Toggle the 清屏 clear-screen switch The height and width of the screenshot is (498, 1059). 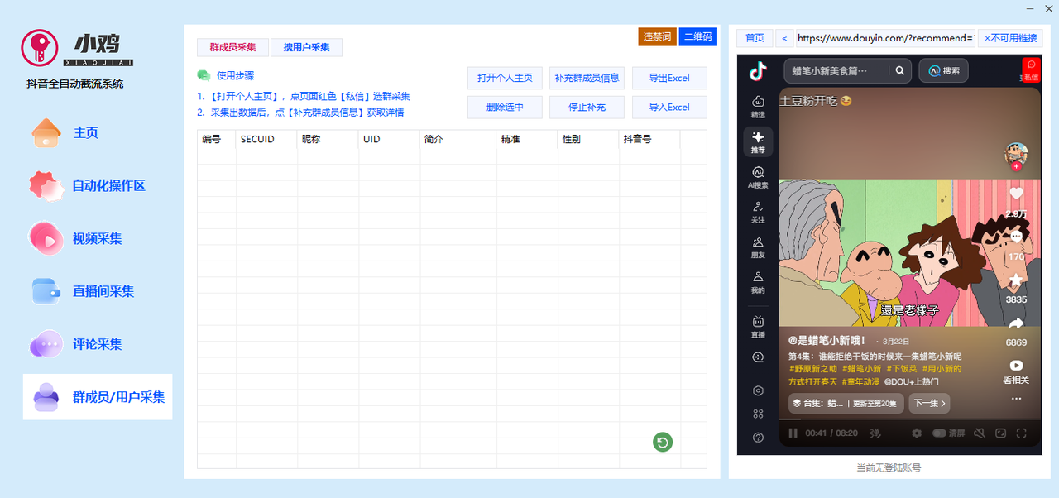coord(940,433)
